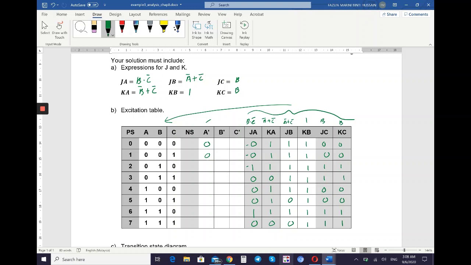Click the Share button

[x=389, y=14]
